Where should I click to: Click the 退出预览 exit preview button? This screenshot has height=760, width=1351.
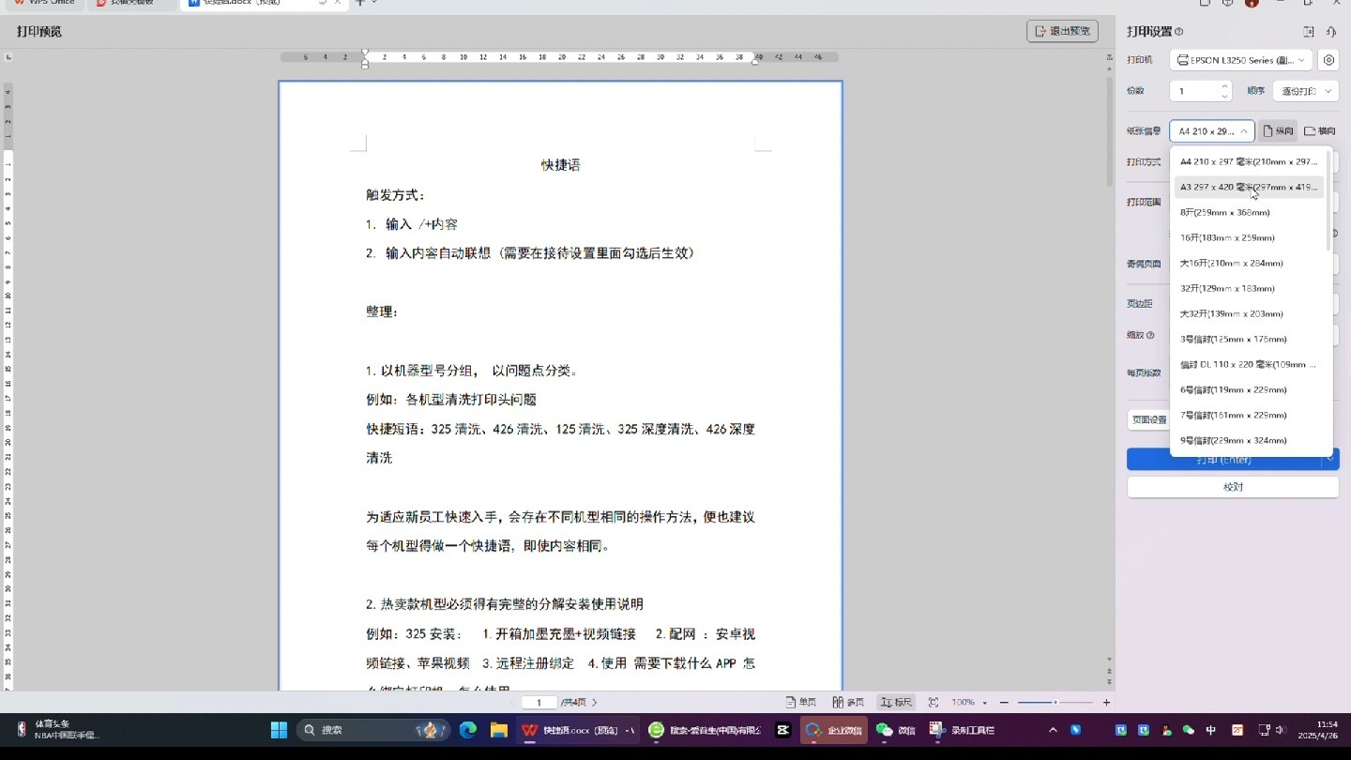click(1062, 30)
